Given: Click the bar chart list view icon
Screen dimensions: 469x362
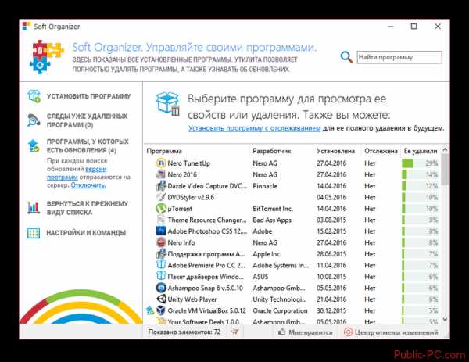Looking at the screenshot, I should [x=34, y=208].
